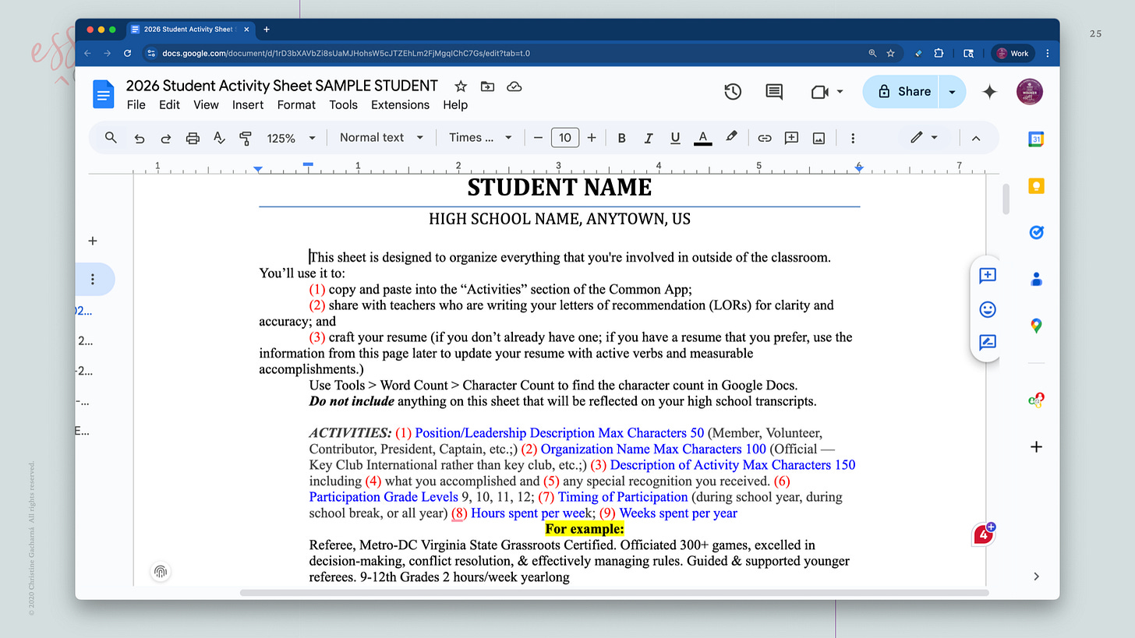The image size is (1135, 638).
Task: Toggle bold formatting
Action: [621, 138]
